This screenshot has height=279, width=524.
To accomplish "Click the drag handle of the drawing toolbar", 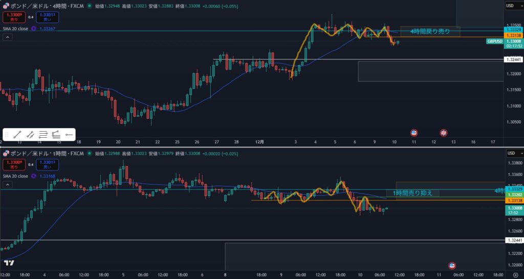I will (7, 135).
